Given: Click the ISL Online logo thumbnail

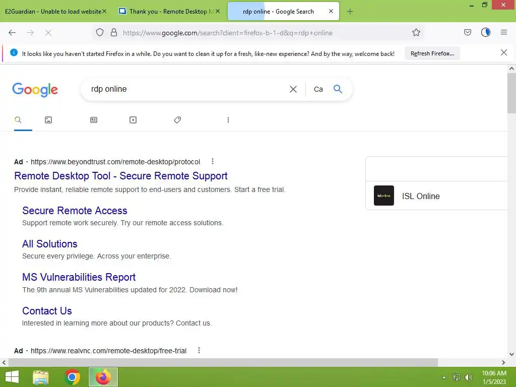Looking at the screenshot, I should click(383, 196).
